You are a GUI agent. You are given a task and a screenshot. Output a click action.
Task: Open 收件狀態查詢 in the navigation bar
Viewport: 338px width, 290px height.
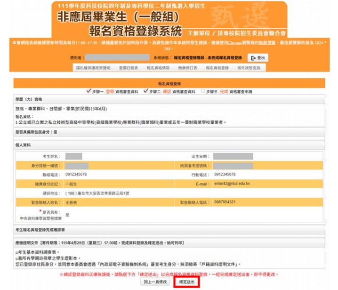pyautogui.click(x=249, y=68)
